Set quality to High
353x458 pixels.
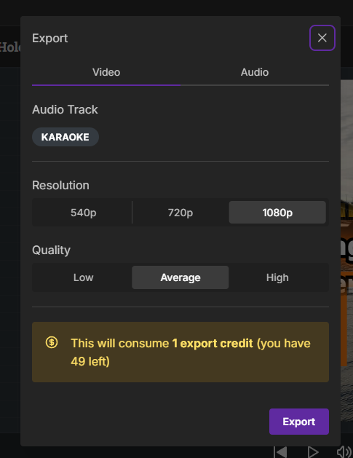tap(277, 277)
